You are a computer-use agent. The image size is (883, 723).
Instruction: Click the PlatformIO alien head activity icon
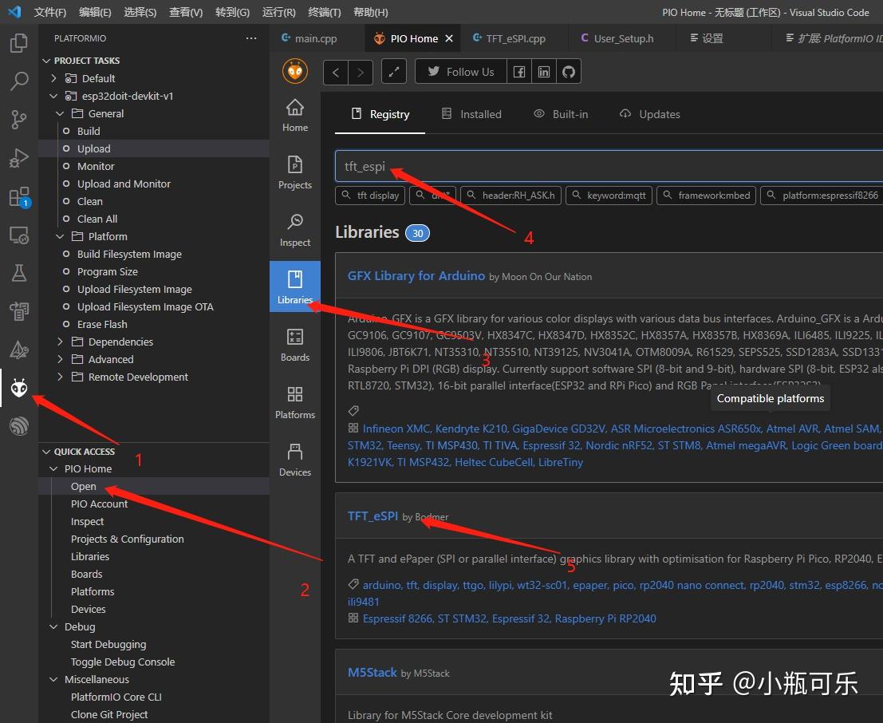18,388
